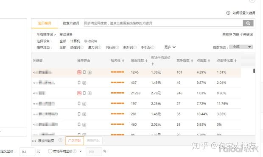Choose 精确匹配 match type
The height and width of the screenshot is (157, 263).
(93, 140)
